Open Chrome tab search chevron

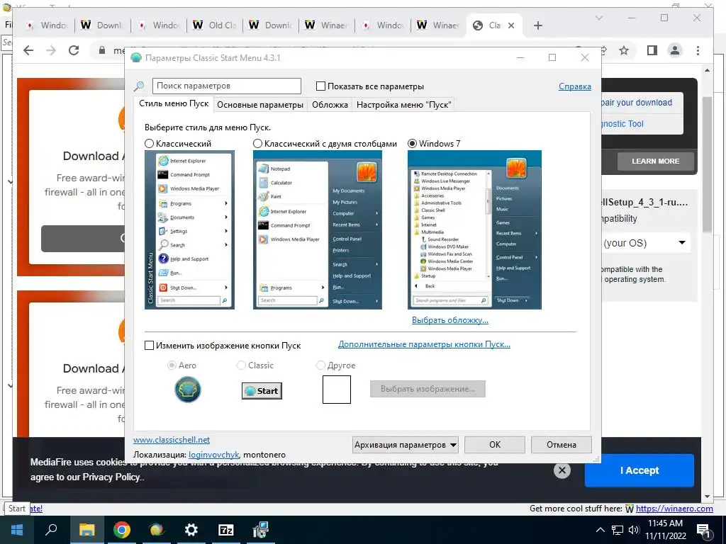598,18
